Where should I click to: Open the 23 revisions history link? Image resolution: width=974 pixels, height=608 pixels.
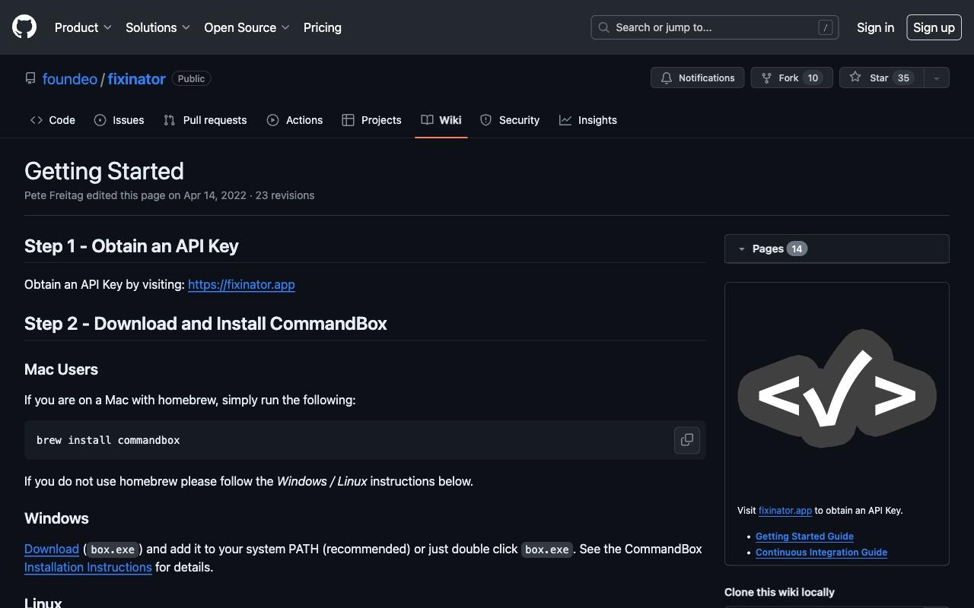pyautogui.click(x=285, y=195)
